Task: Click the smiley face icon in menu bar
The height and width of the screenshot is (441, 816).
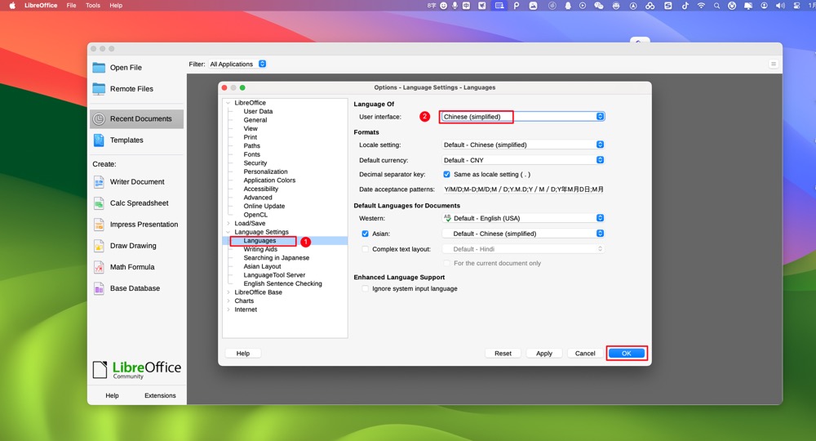Action: point(443,6)
